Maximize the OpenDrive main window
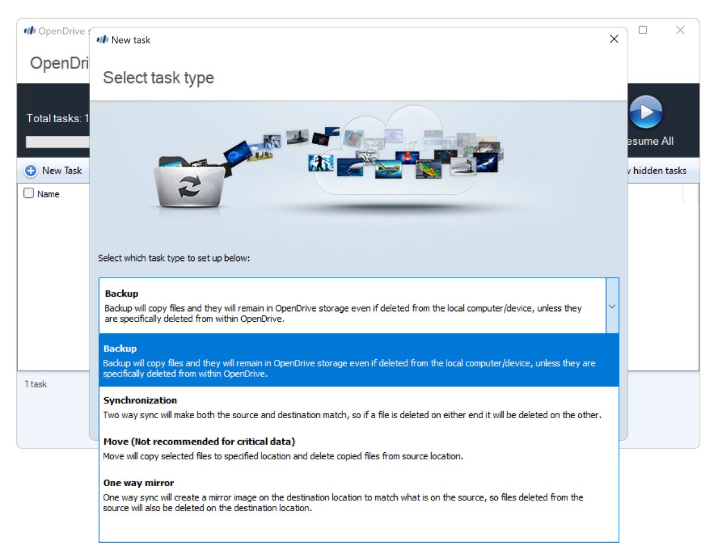714x554 pixels. point(643,30)
